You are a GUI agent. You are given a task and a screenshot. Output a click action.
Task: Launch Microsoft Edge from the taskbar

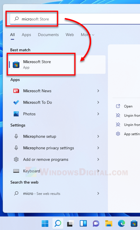(x=121, y=223)
